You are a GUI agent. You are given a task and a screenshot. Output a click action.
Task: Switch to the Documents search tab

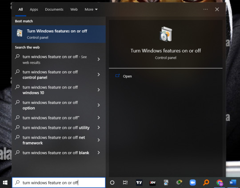coord(54,9)
